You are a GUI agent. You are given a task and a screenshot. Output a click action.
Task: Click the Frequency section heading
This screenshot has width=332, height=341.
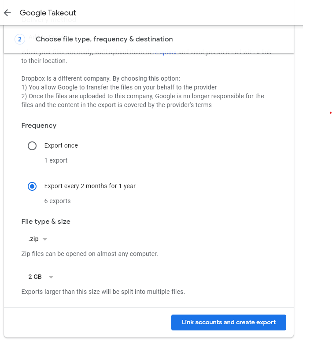tap(39, 126)
